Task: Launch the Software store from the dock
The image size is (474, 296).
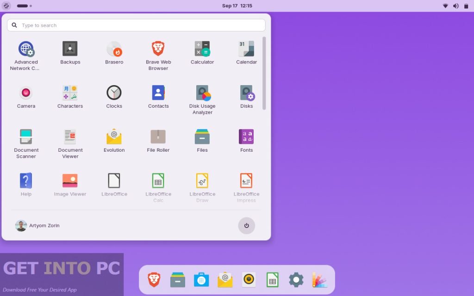Action: 201,279
